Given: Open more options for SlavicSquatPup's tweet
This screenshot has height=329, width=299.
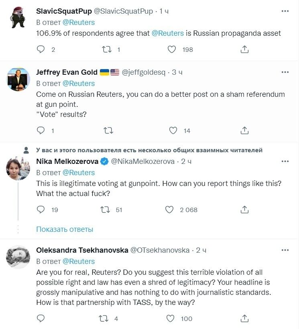Looking at the screenshot, I should (x=285, y=11).
